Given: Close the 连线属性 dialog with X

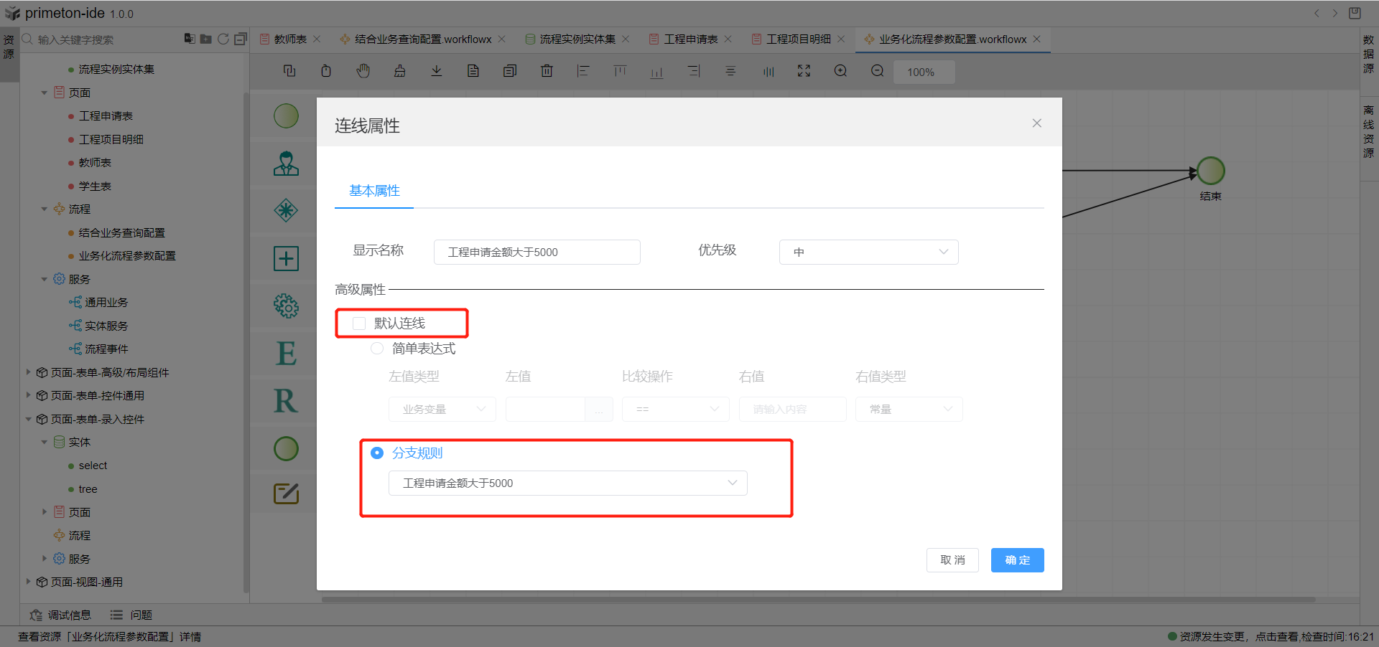Looking at the screenshot, I should (x=1036, y=123).
